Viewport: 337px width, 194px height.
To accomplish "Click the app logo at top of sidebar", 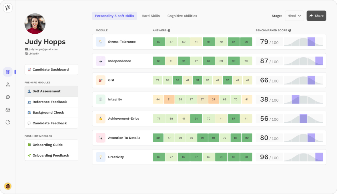I will 8,8.
